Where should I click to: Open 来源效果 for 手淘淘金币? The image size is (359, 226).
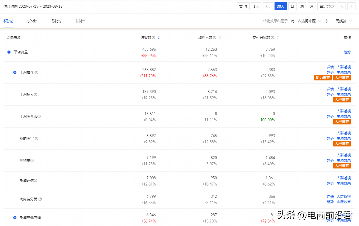pyautogui.click(x=343, y=117)
